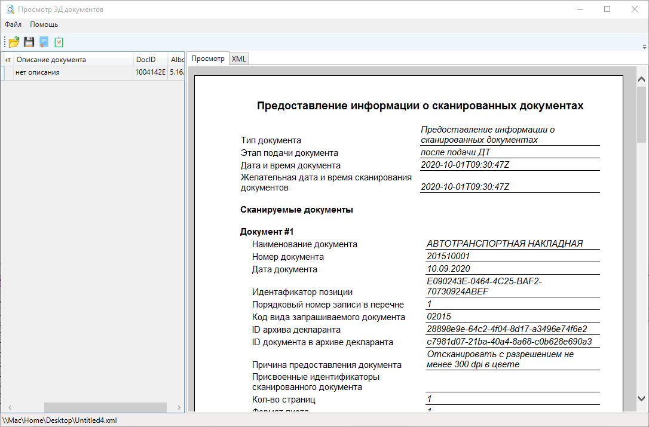
Task: Click the blue certificate document icon
Action: point(44,42)
